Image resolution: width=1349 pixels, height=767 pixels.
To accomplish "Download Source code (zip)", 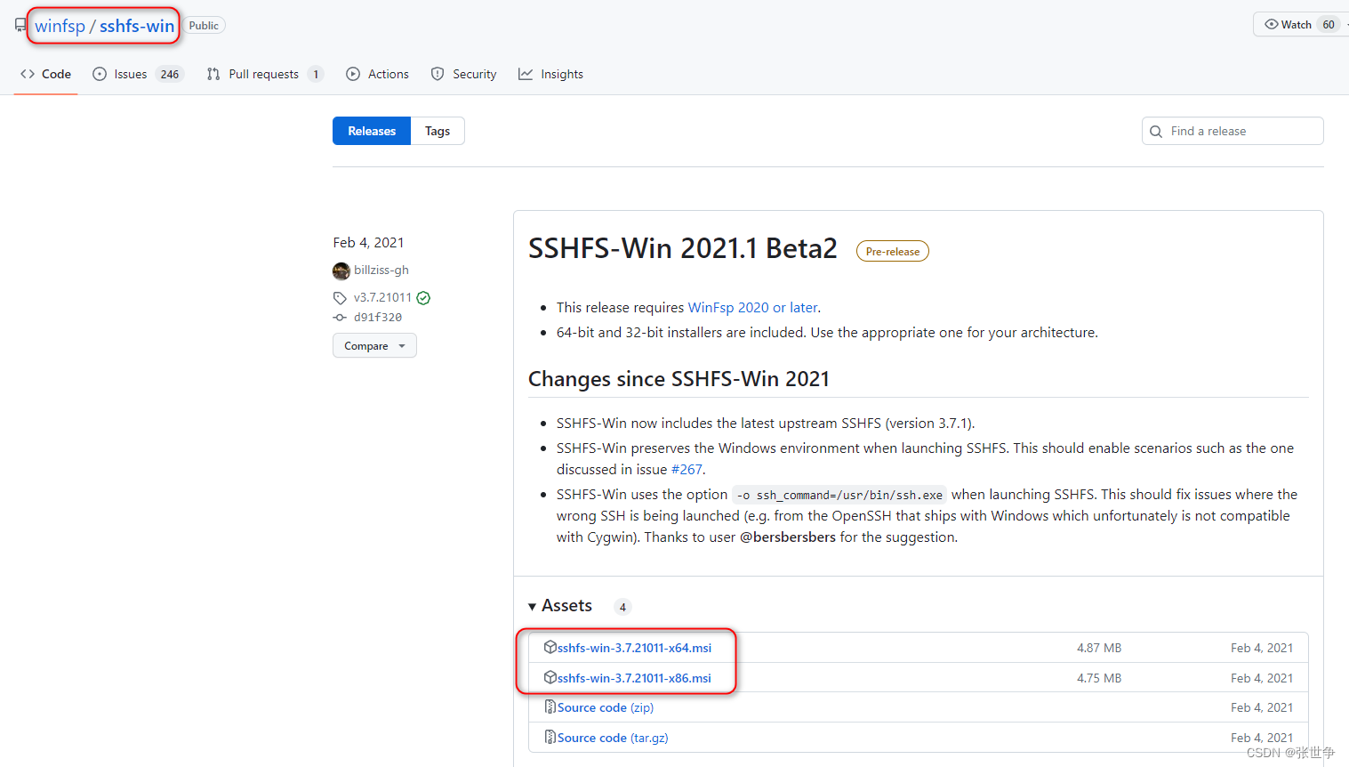I will pyautogui.click(x=606, y=707).
